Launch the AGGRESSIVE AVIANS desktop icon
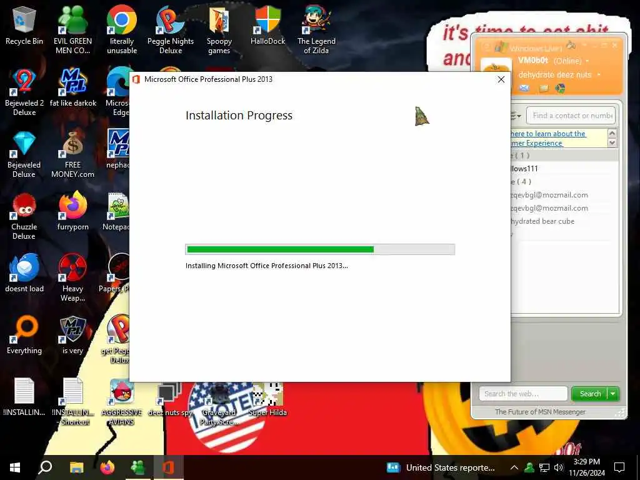 click(122, 402)
